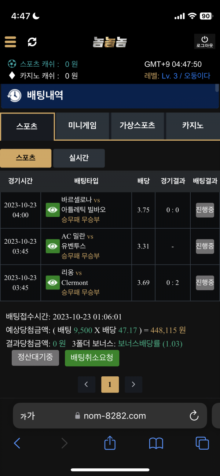Select the 카지노 tab

pyautogui.click(x=193, y=126)
